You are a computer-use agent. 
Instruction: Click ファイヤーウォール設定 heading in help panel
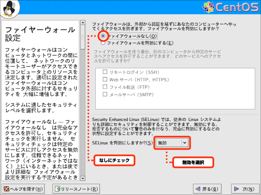(40, 34)
